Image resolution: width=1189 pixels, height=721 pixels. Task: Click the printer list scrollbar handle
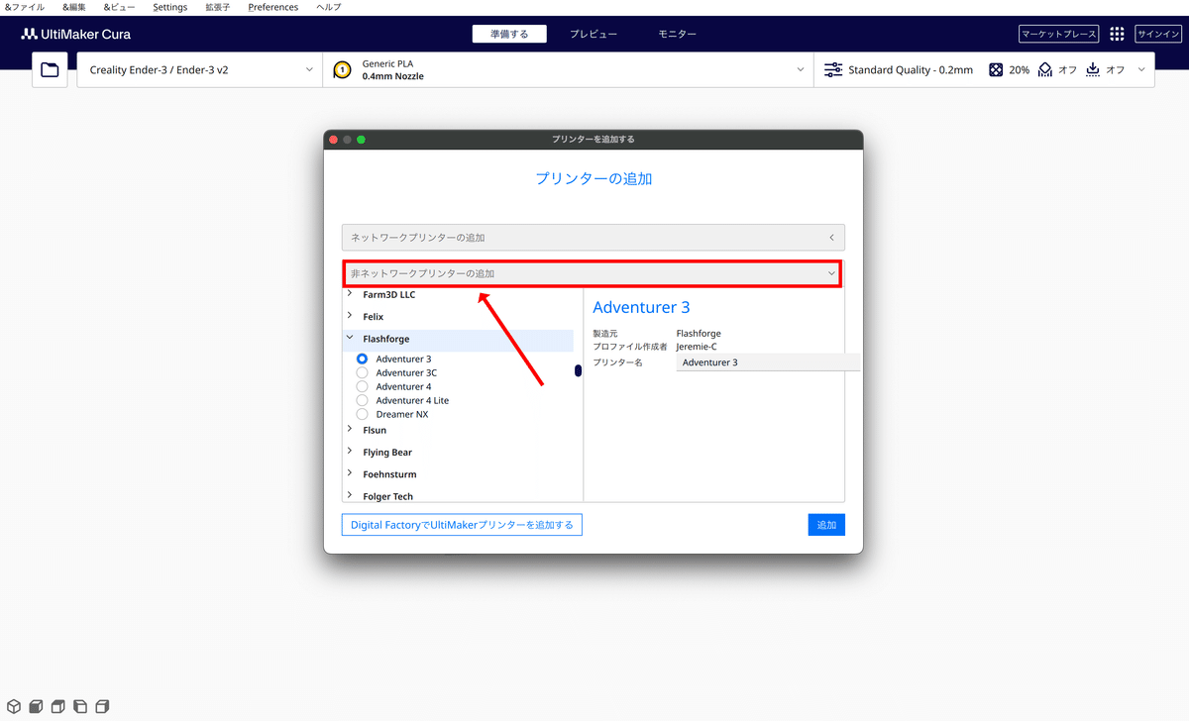(x=578, y=370)
